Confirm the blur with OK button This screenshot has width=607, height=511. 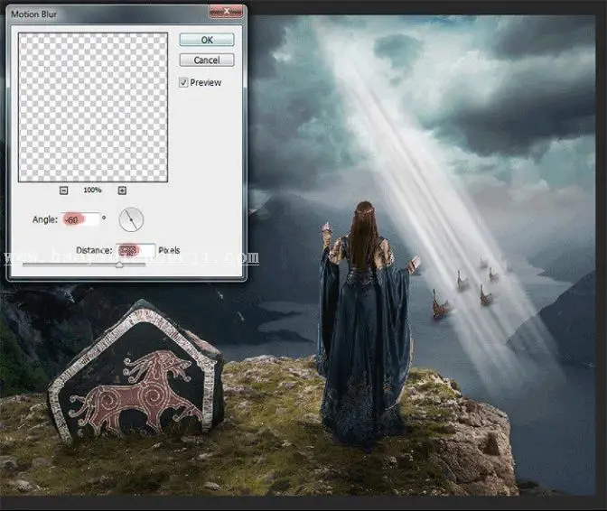point(207,40)
